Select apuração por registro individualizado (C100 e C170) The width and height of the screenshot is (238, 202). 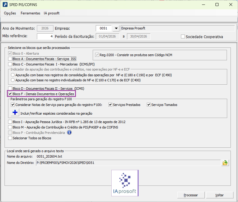pos(13,80)
